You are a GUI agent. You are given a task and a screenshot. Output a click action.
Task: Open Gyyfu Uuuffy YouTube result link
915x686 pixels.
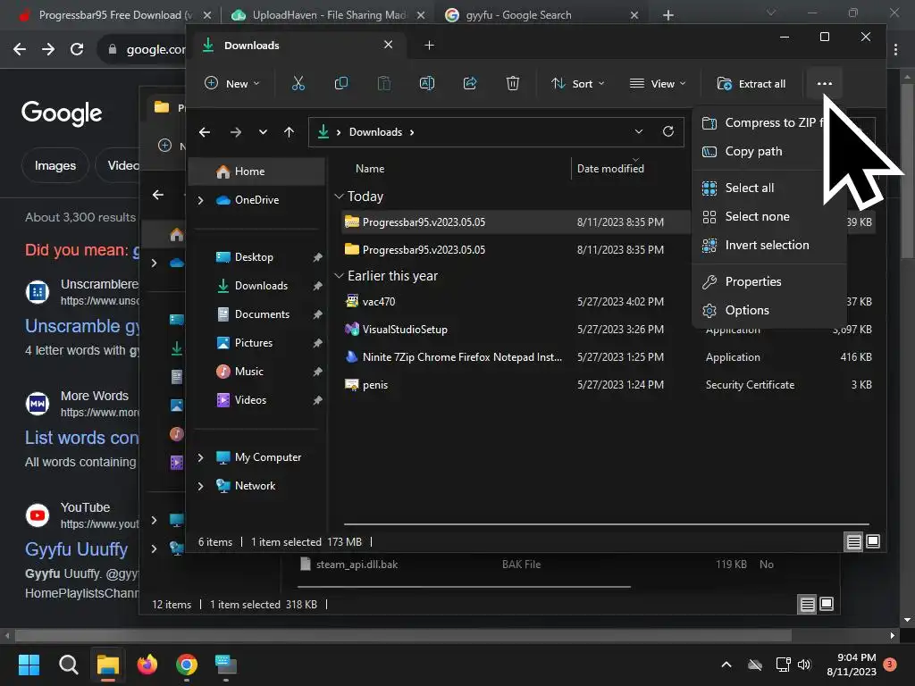pyautogui.click(x=77, y=549)
